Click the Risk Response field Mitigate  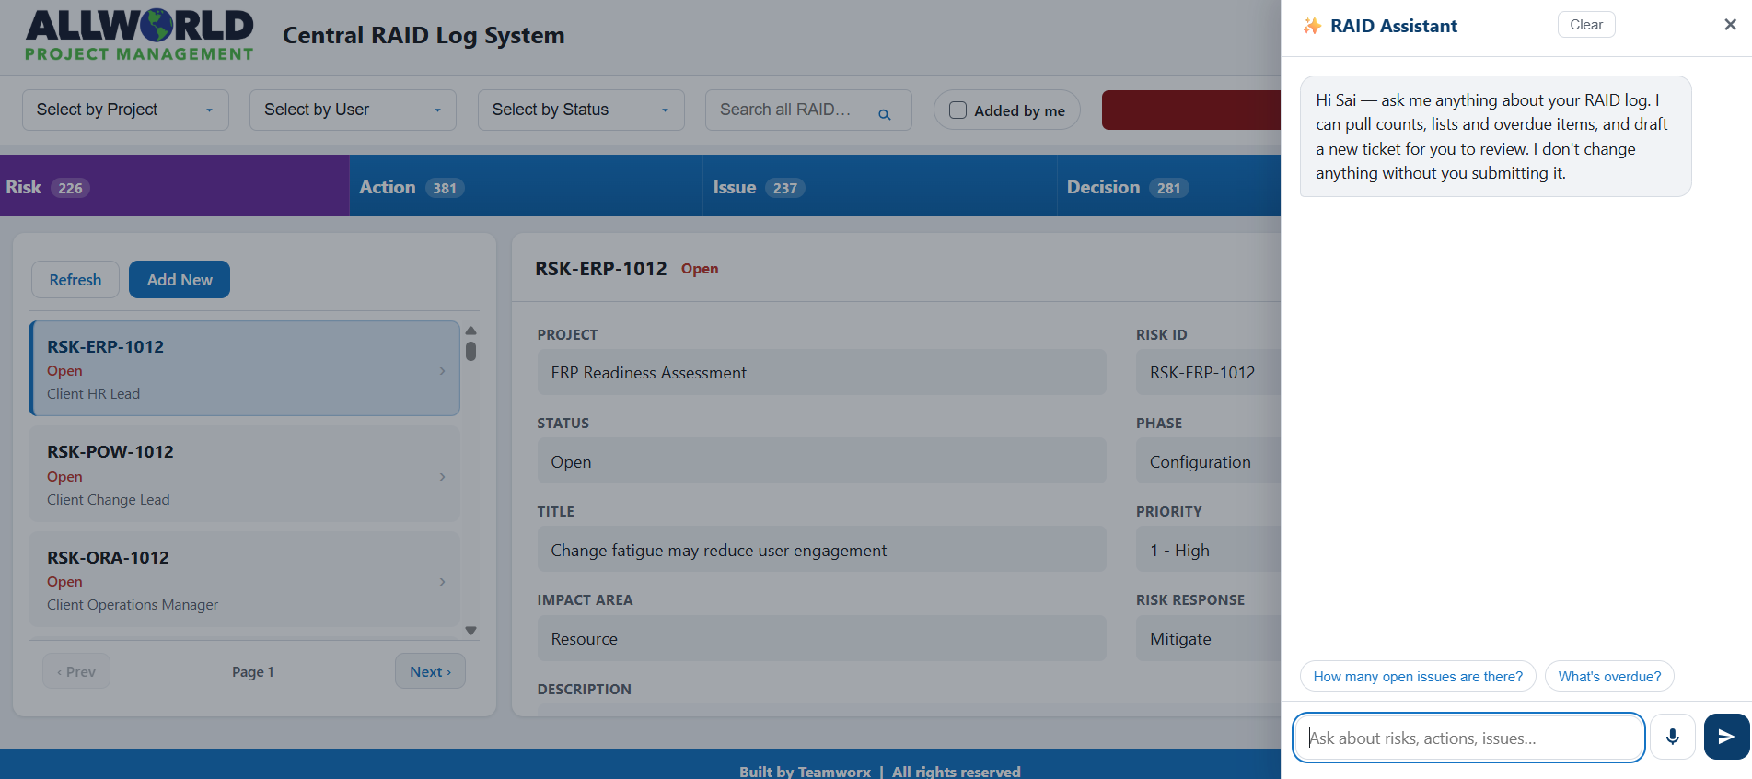1208,638
